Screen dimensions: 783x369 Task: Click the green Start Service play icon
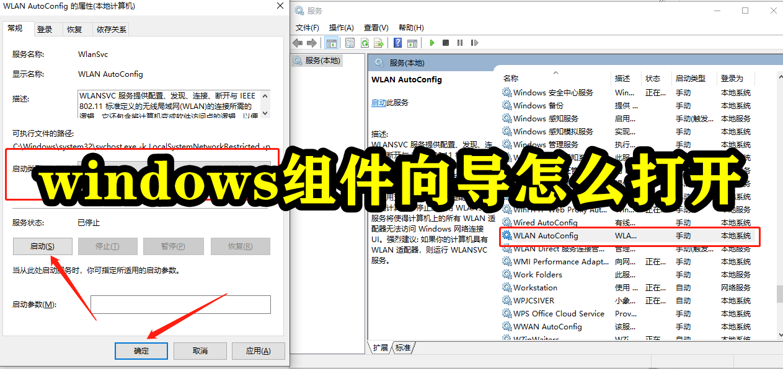(431, 43)
